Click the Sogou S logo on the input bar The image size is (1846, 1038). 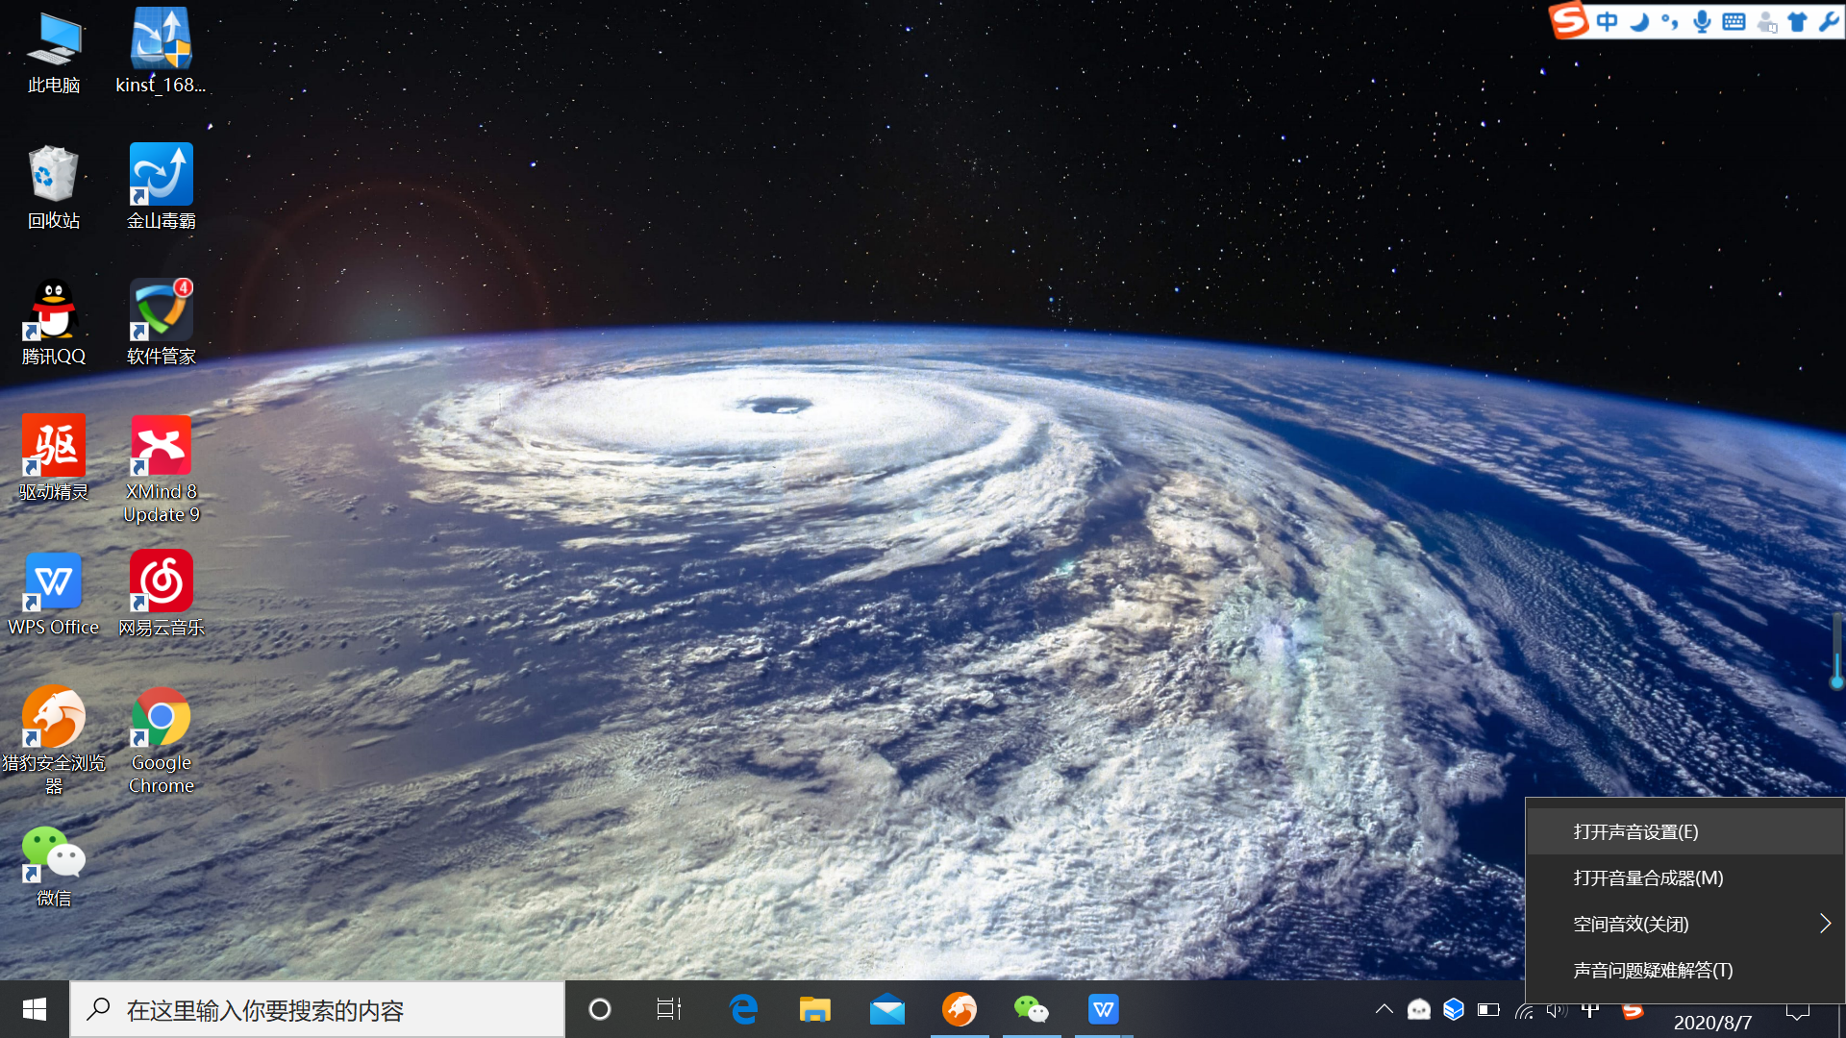point(1569,20)
